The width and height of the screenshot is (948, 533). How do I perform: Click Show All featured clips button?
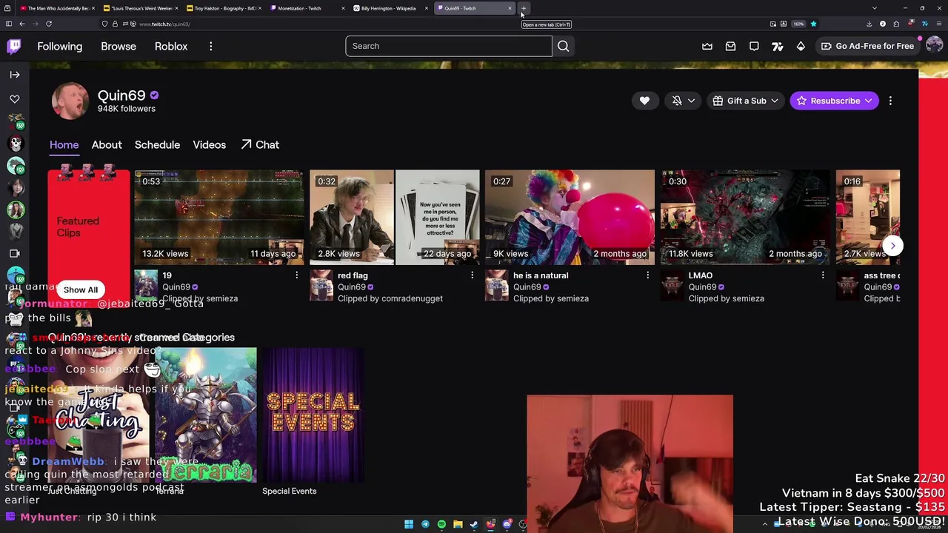80,289
